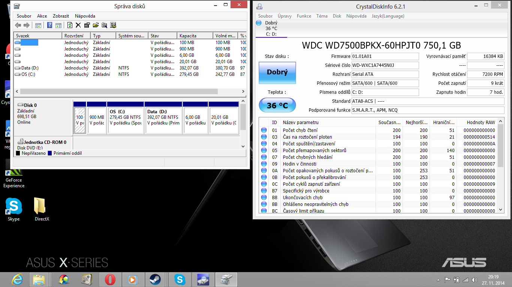Click the serial number field WD-WXC1A7445N0J
Image resolution: width=512 pixels, height=287 pixels.
pyautogui.click(x=385, y=65)
